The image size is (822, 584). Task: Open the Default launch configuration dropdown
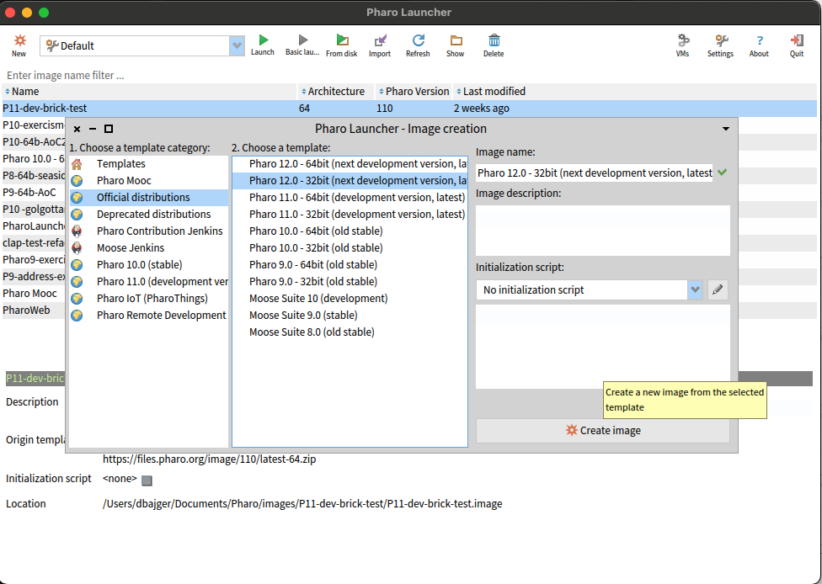pyautogui.click(x=237, y=45)
